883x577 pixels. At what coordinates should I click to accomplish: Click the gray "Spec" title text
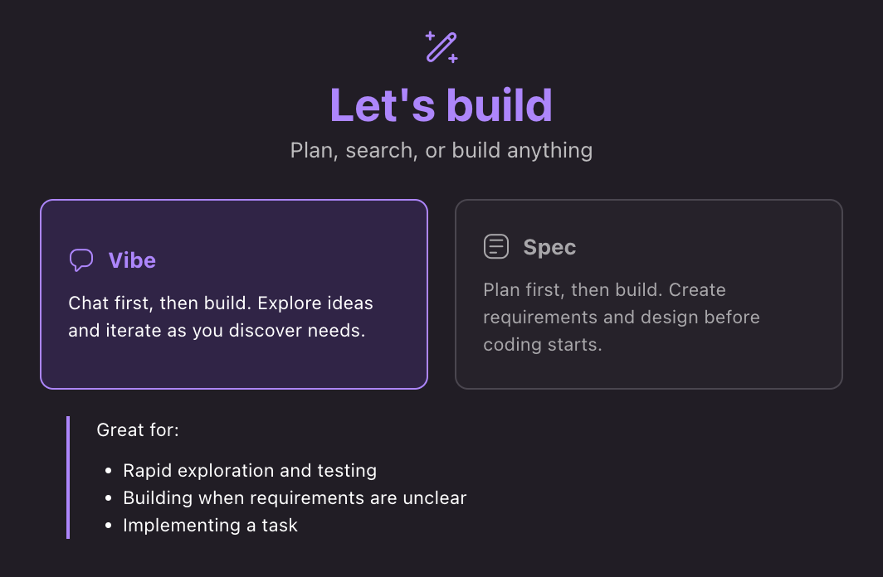tap(549, 247)
